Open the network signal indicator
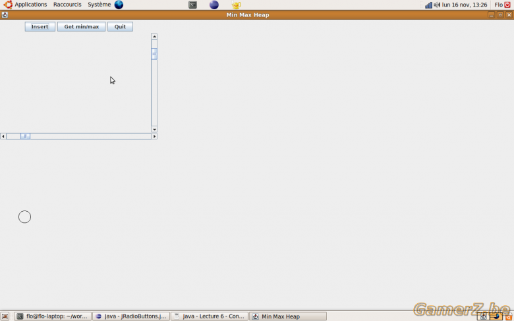This screenshot has height=321, width=514. [x=428, y=5]
